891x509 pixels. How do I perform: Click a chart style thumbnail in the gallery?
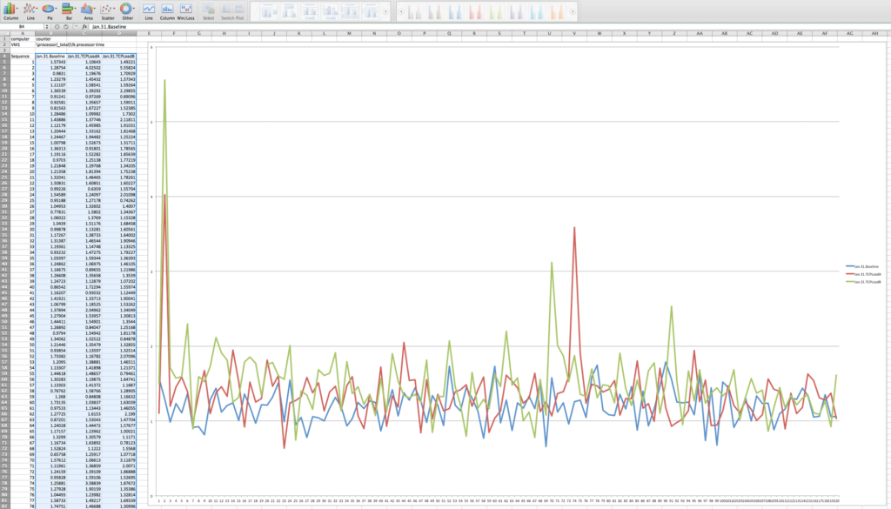click(x=433, y=12)
